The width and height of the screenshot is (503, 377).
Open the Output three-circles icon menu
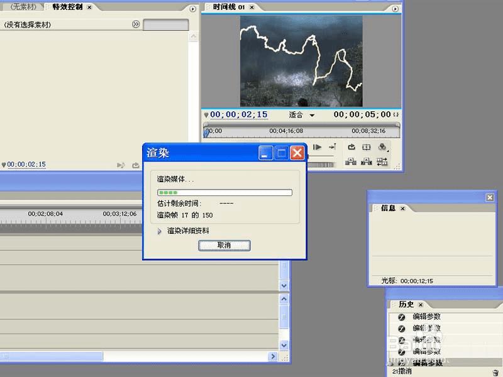[382, 147]
